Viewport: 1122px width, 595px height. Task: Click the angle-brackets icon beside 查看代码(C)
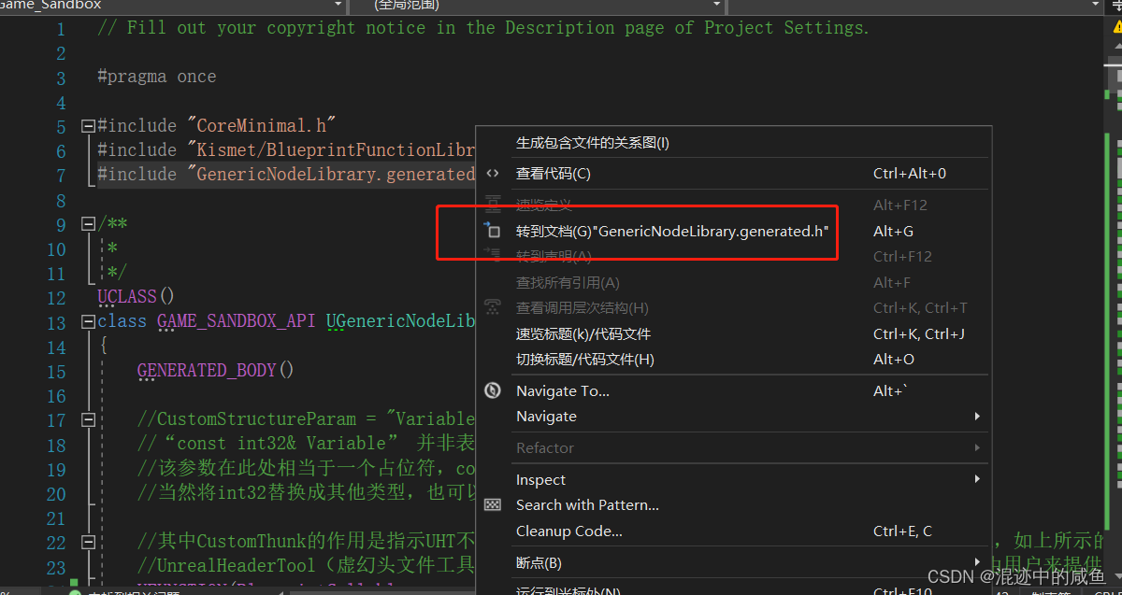(x=493, y=174)
